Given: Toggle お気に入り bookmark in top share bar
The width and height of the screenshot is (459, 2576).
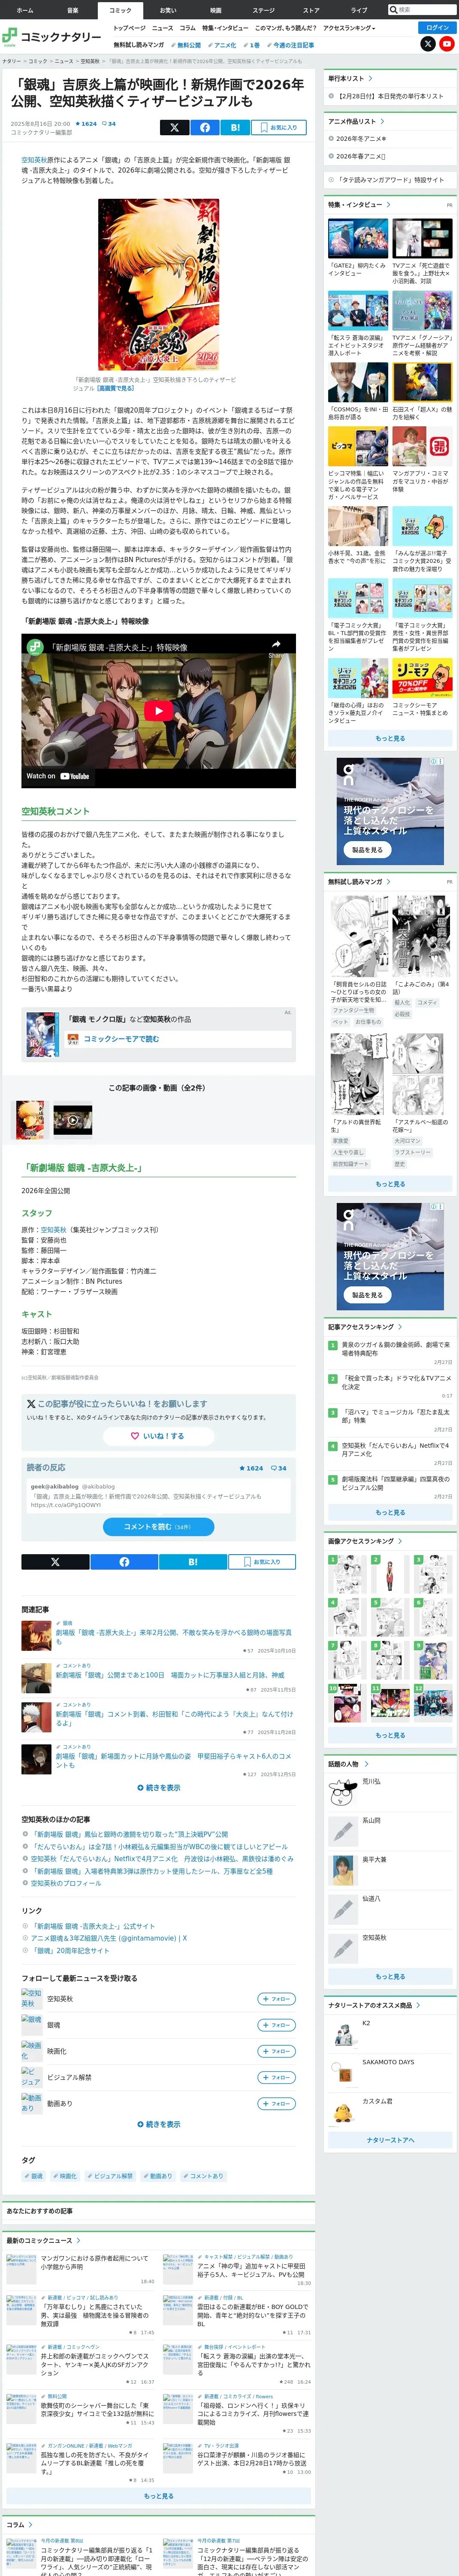Looking at the screenshot, I should [x=279, y=127].
